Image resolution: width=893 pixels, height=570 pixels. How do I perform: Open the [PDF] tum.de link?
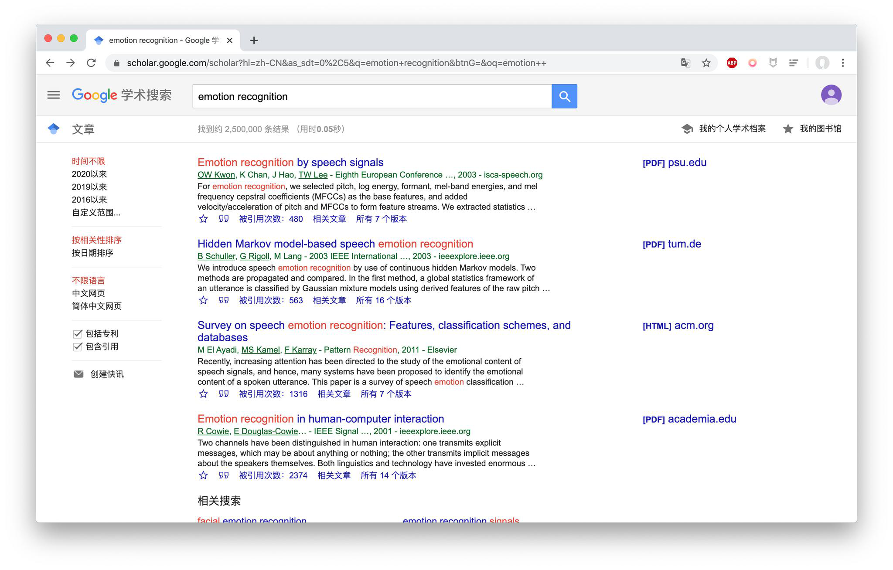[x=672, y=244]
